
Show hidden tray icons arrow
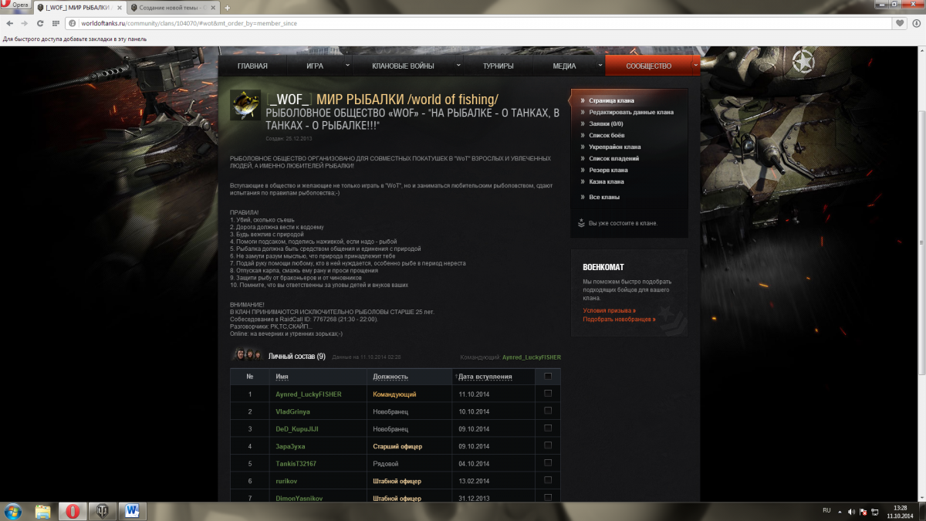[x=840, y=511]
